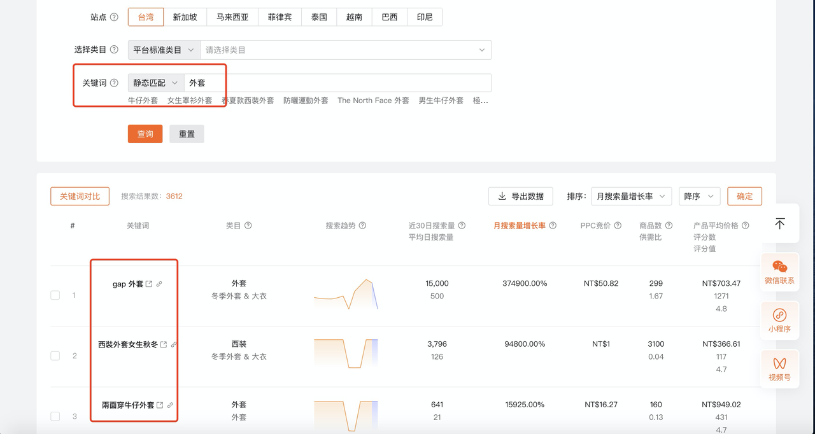This screenshot has height=434, width=815.
Task: Click average price NT$703.47
Action: (721, 283)
